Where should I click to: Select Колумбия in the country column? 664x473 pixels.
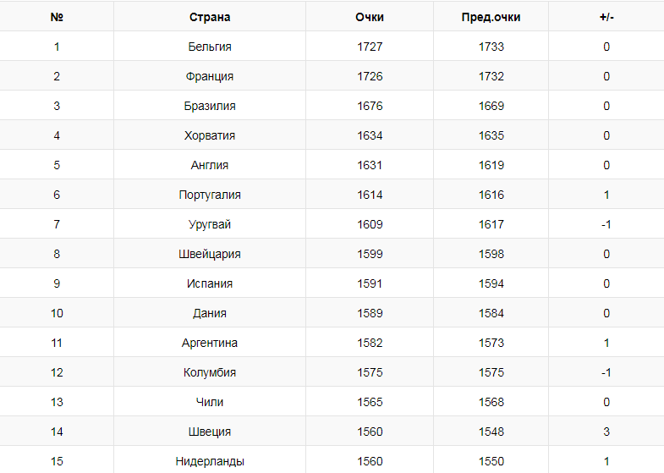[x=210, y=372]
